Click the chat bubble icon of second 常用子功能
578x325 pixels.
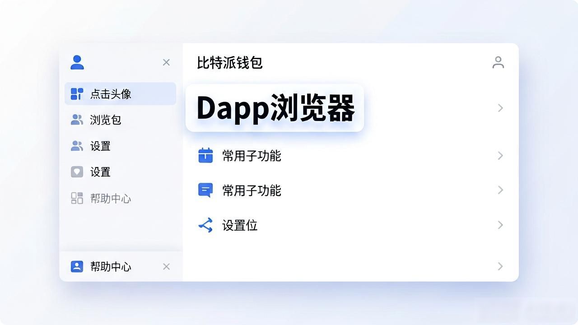click(205, 190)
